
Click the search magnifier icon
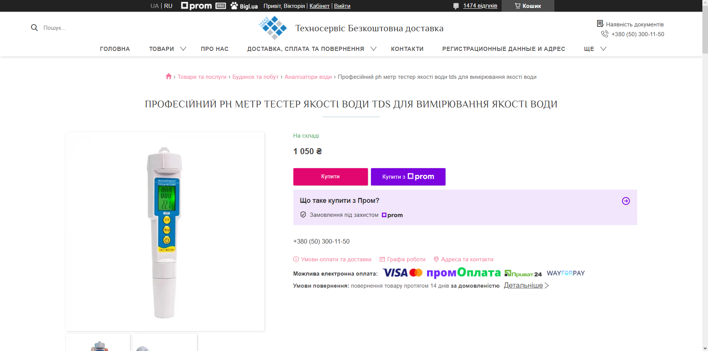click(x=34, y=28)
